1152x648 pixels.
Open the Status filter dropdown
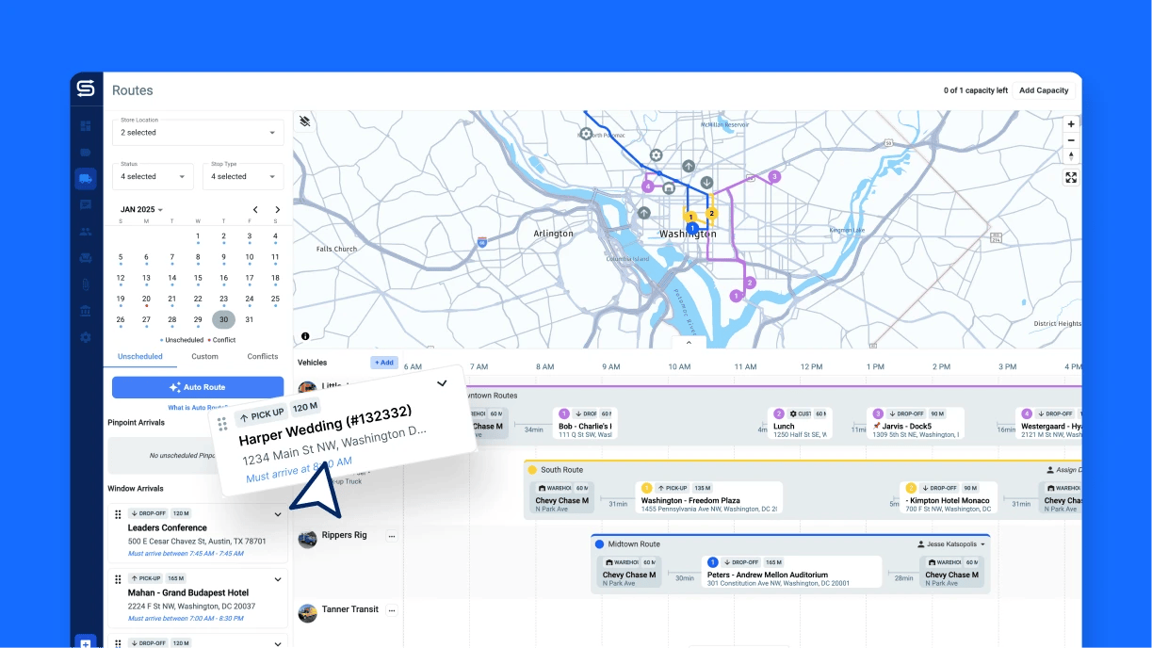pyautogui.click(x=153, y=176)
